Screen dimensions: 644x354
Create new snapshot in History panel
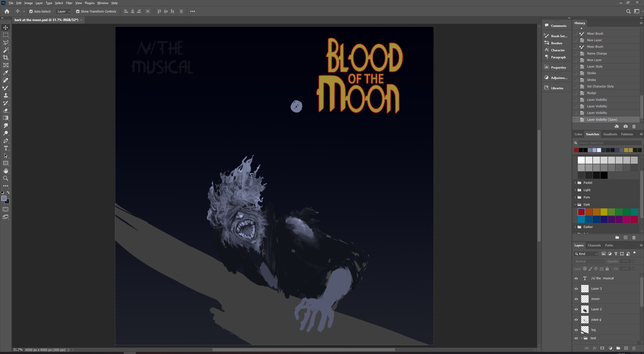(625, 126)
